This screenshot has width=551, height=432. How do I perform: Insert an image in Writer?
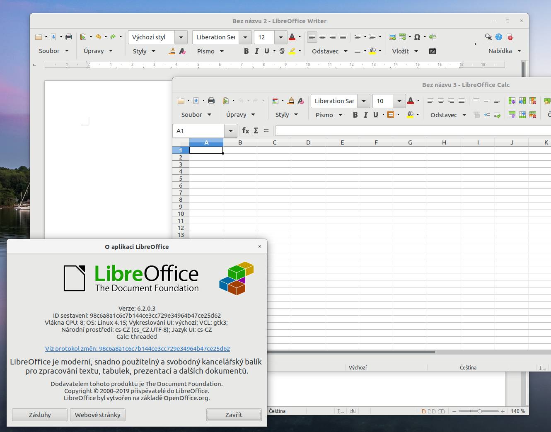pos(392,37)
